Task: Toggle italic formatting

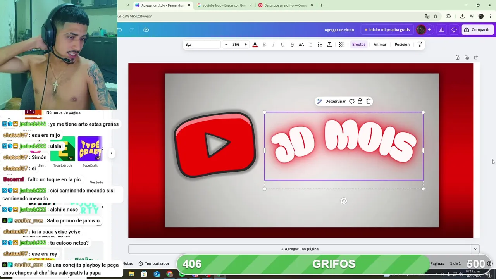Action: click(x=273, y=45)
